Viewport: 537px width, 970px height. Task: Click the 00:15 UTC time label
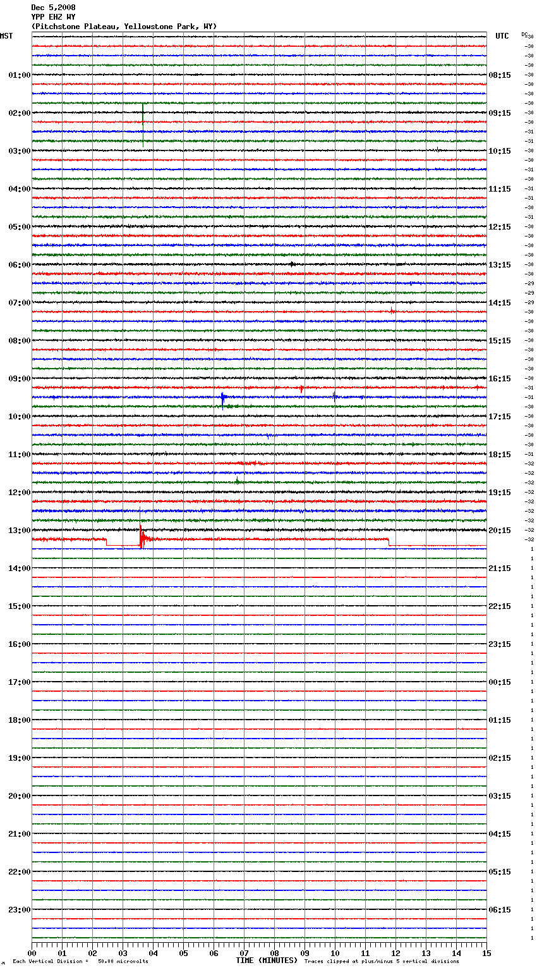tap(500, 682)
